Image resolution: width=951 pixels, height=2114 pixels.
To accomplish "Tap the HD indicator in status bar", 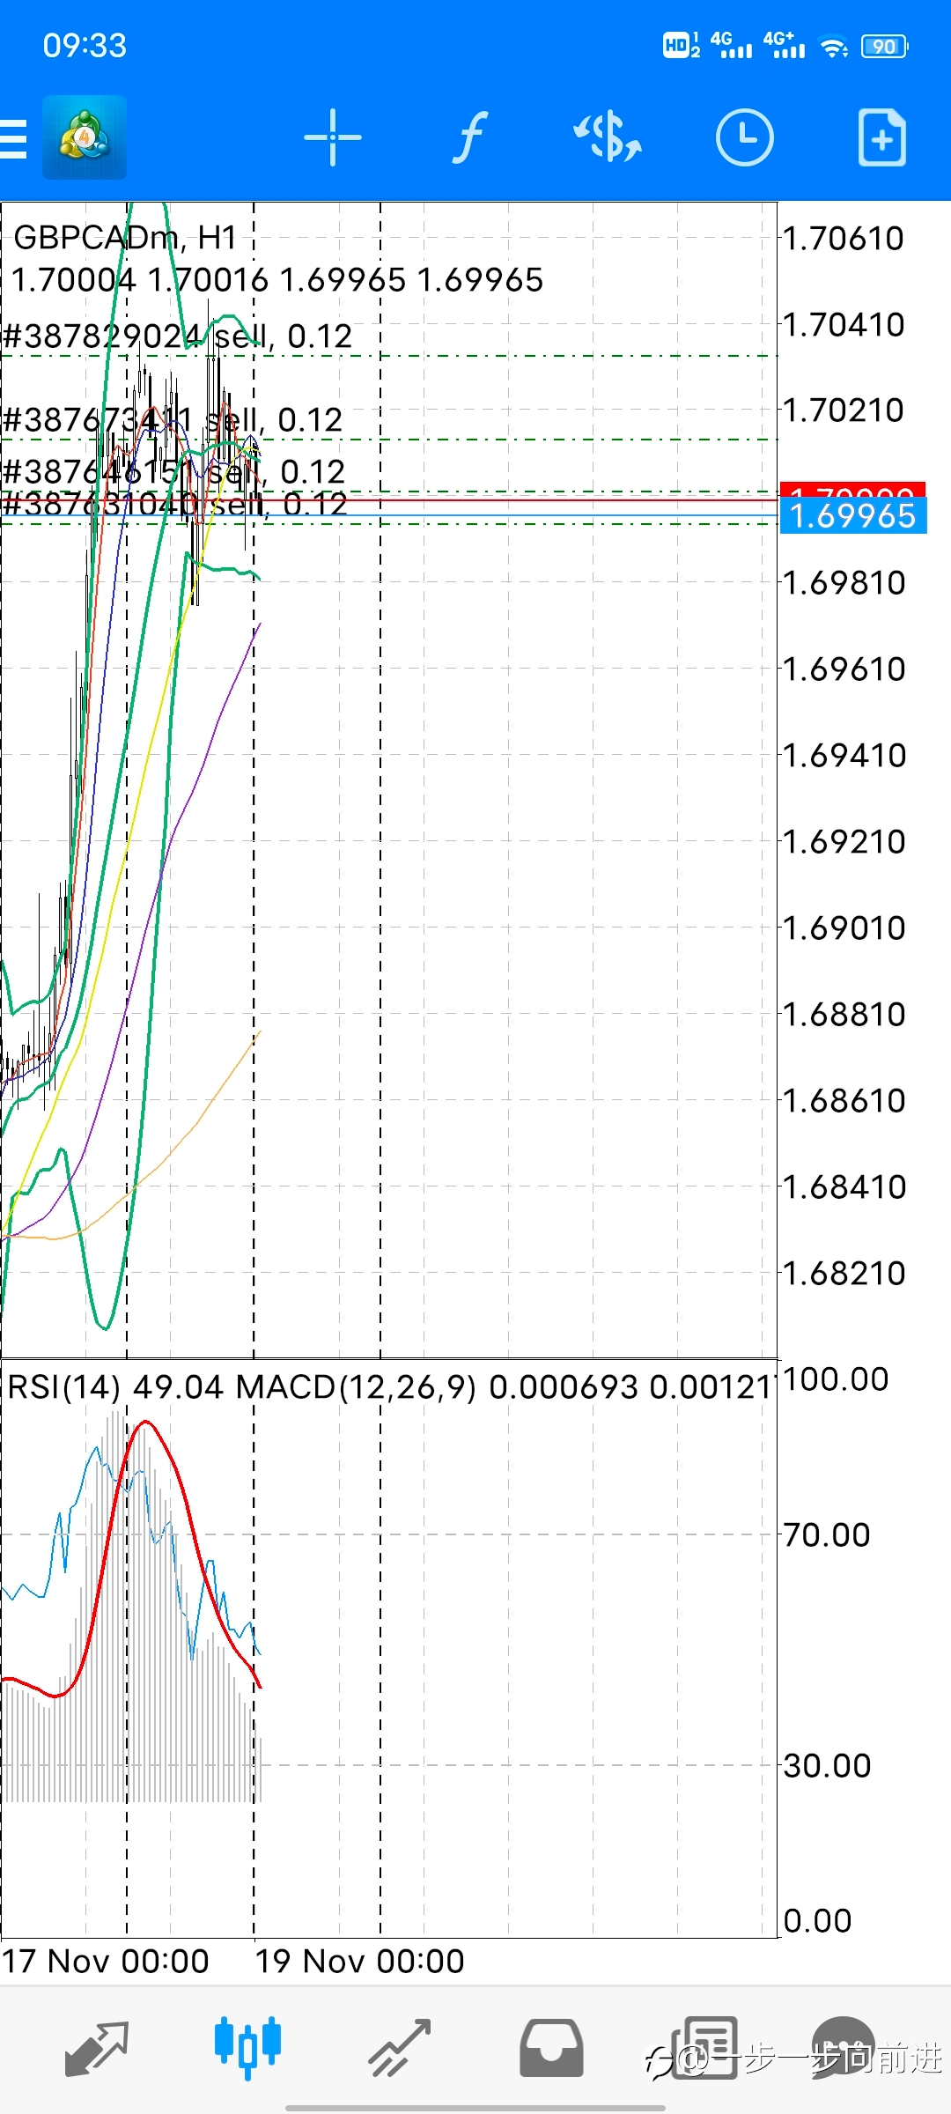I will click(681, 45).
